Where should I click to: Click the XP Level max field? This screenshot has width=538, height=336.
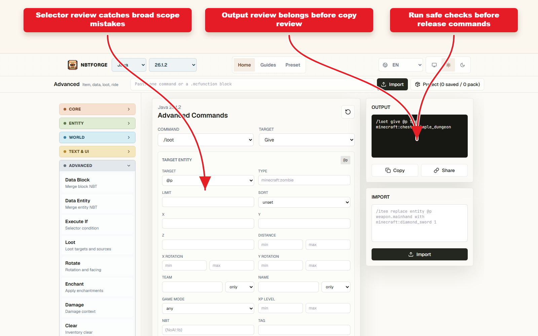328,308
